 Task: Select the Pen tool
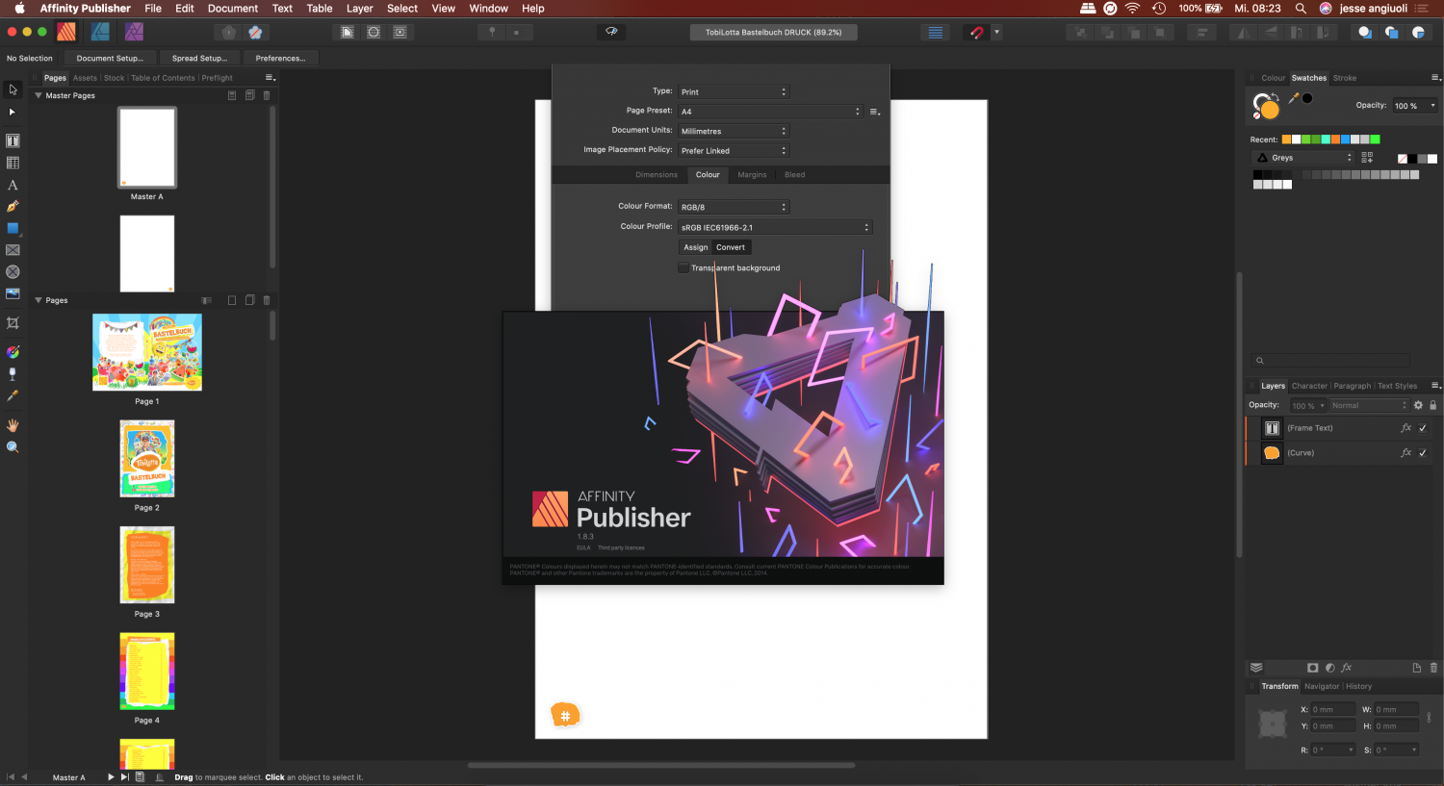[13, 206]
